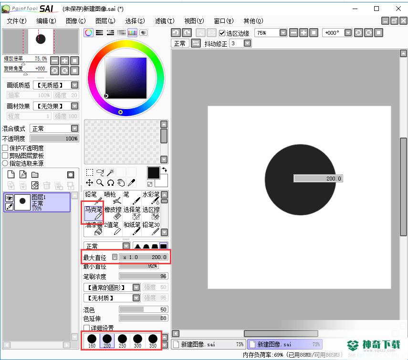
Task: Open the 文件(F) menu
Action: click(x=16, y=21)
